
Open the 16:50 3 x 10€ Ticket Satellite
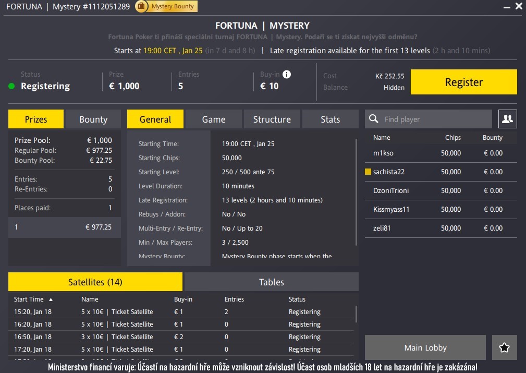pyautogui.click(x=181, y=336)
